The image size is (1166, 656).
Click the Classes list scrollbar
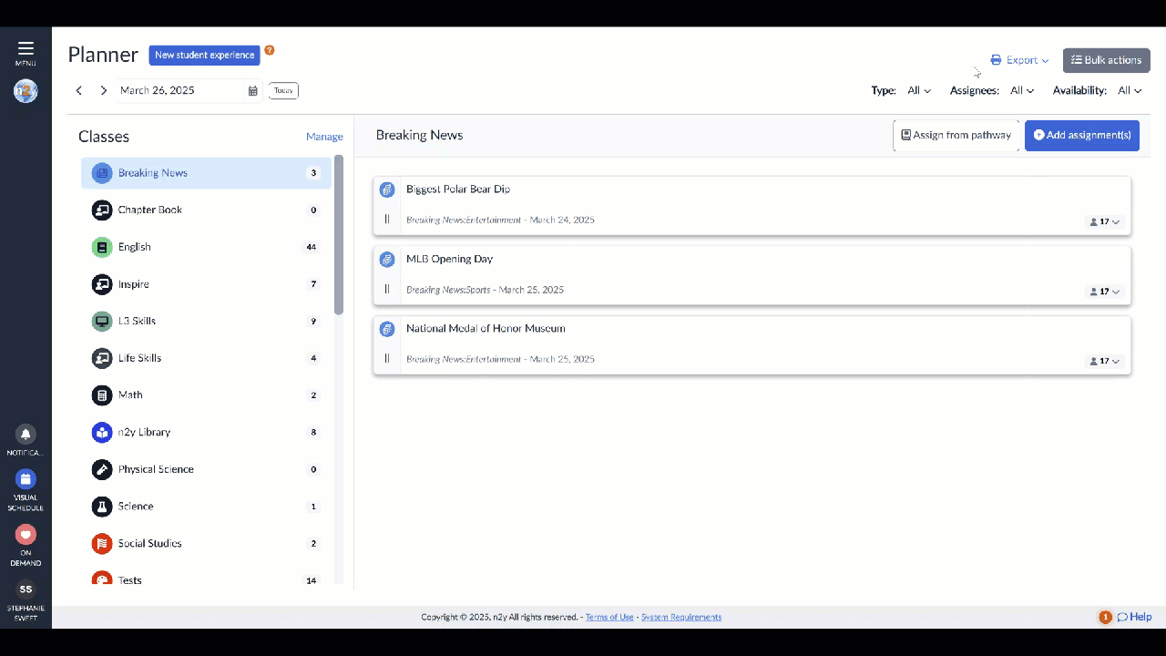coord(339,235)
